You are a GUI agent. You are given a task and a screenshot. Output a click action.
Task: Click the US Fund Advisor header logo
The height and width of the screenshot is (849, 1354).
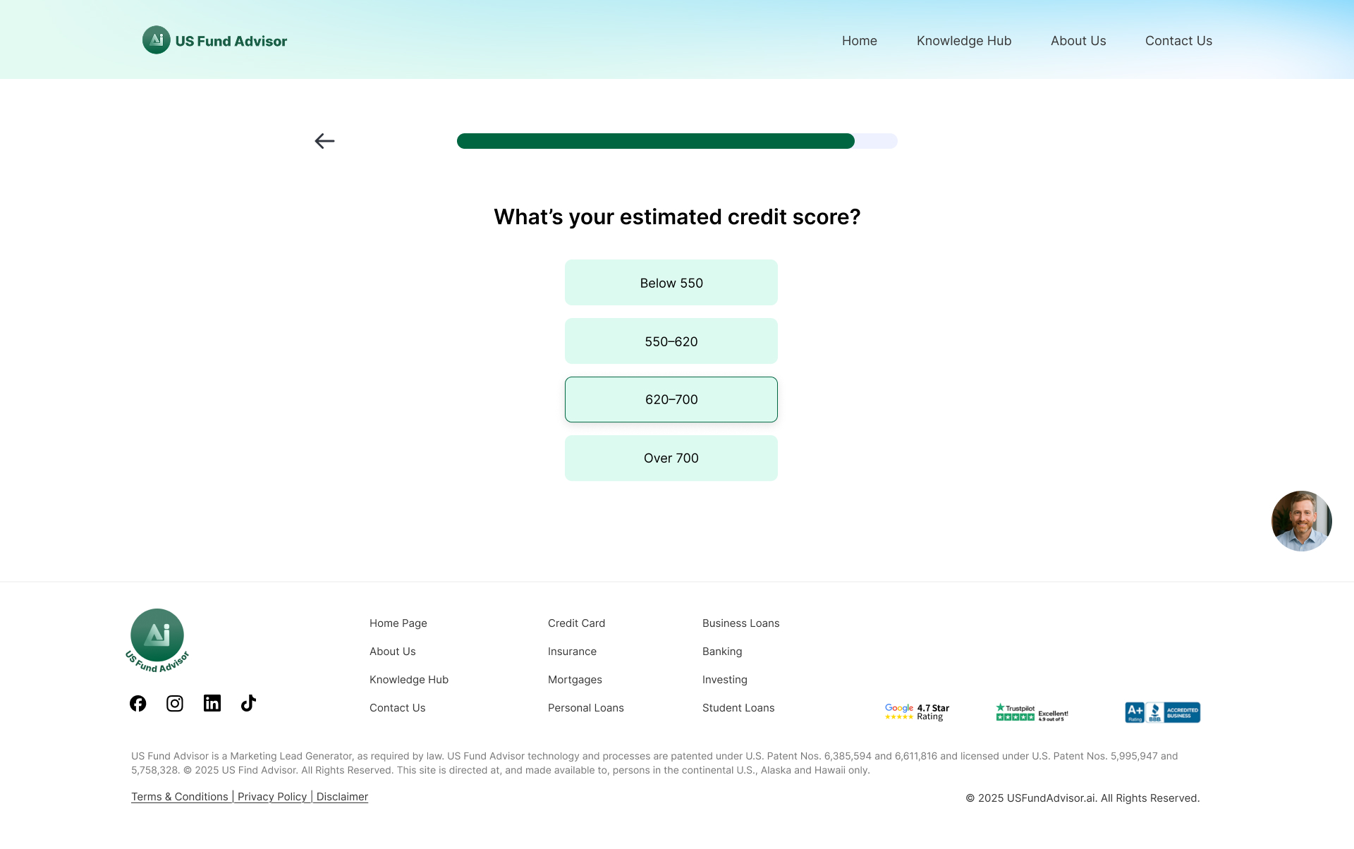pyautogui.click(x=215, y=41)
